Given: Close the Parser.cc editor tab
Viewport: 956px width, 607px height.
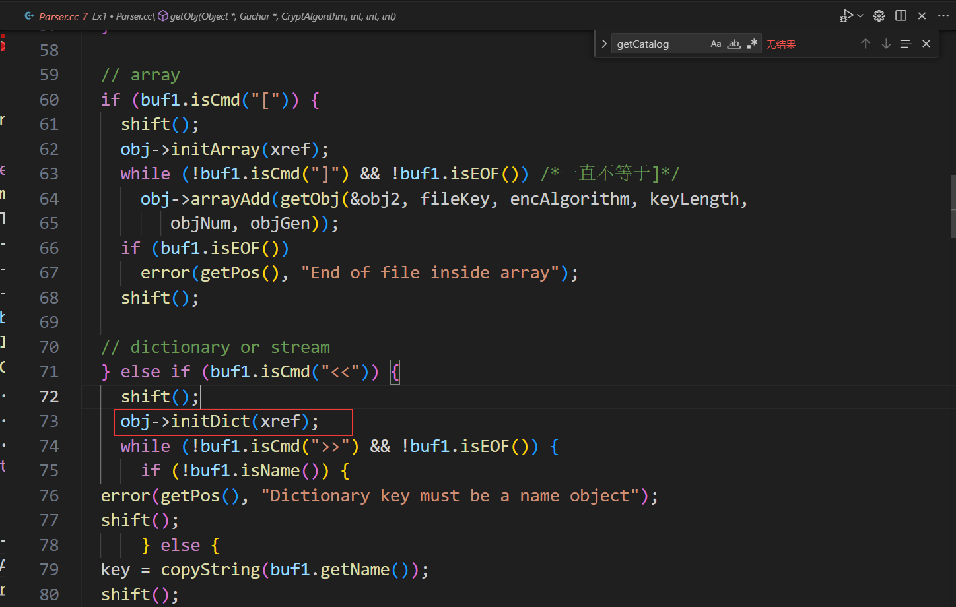Looking at the screenshot, I should click(x=922, y=16).
